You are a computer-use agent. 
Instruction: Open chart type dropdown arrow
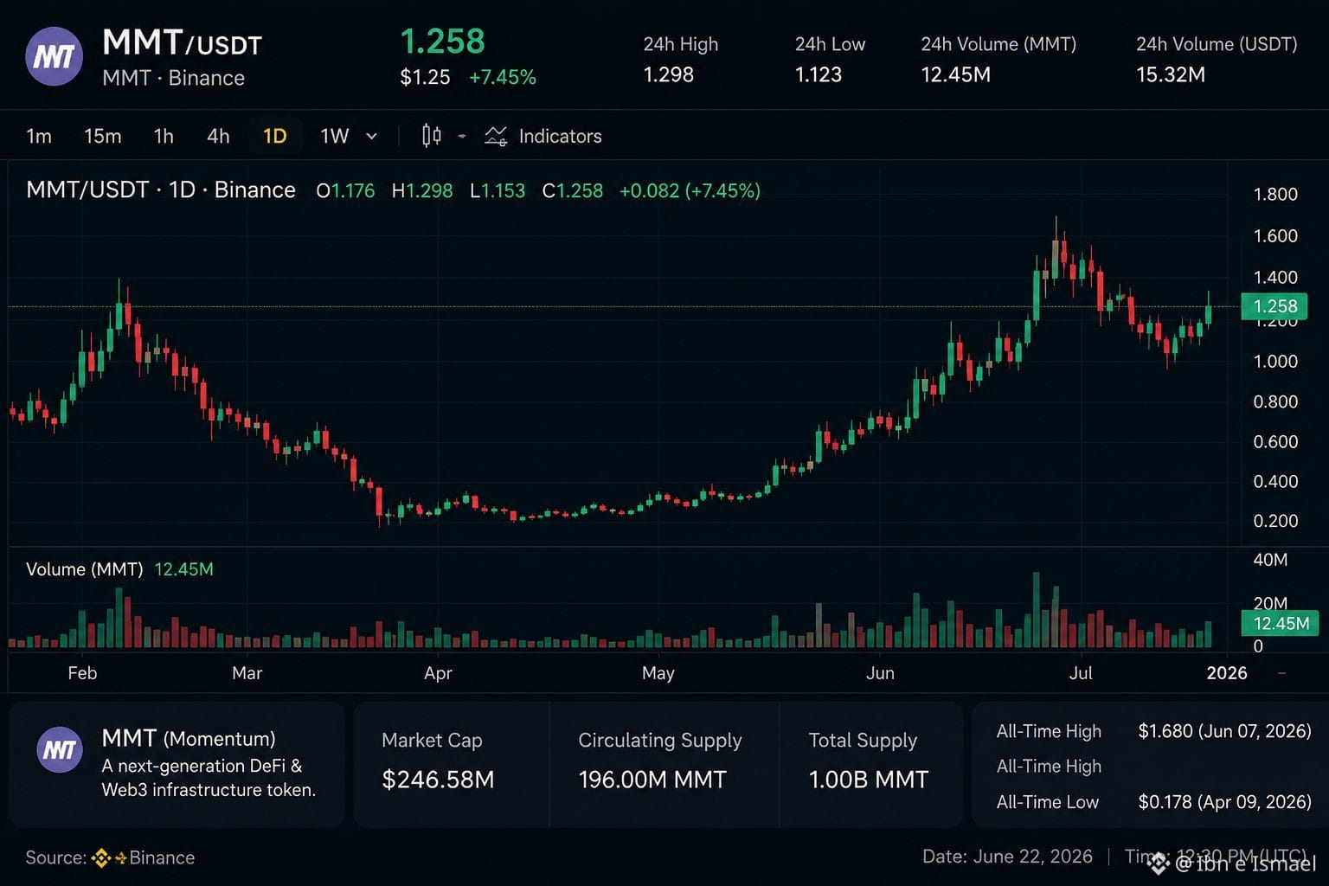[x=462, y=136]
